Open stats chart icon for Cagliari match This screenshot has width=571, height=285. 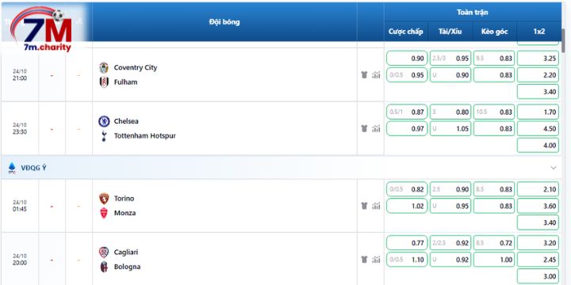pyautogui.click(x=376, y=259)
